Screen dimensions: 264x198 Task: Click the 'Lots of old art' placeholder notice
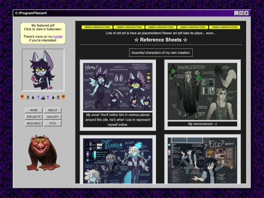tap(161, 33)
